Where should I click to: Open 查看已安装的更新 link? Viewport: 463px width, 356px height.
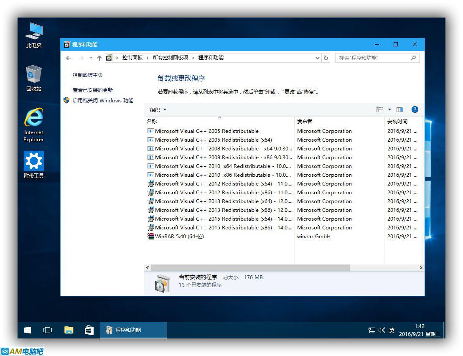(93, 90)
